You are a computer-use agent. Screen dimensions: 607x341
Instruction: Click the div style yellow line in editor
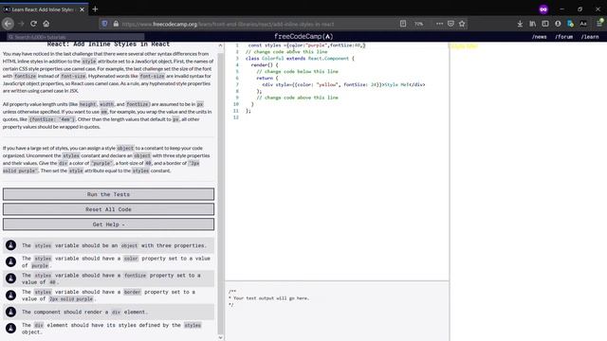(343, 84)
